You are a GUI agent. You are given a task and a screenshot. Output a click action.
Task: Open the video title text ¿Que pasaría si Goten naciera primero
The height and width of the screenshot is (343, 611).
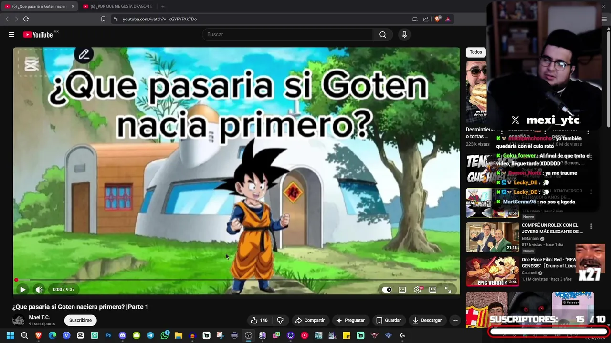80,307
